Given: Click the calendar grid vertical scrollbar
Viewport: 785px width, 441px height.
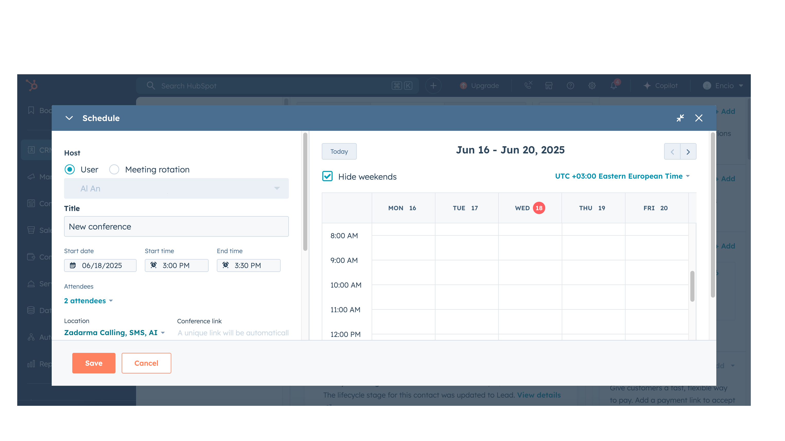Looking at the screenshot, I should [x=692, y=286].
